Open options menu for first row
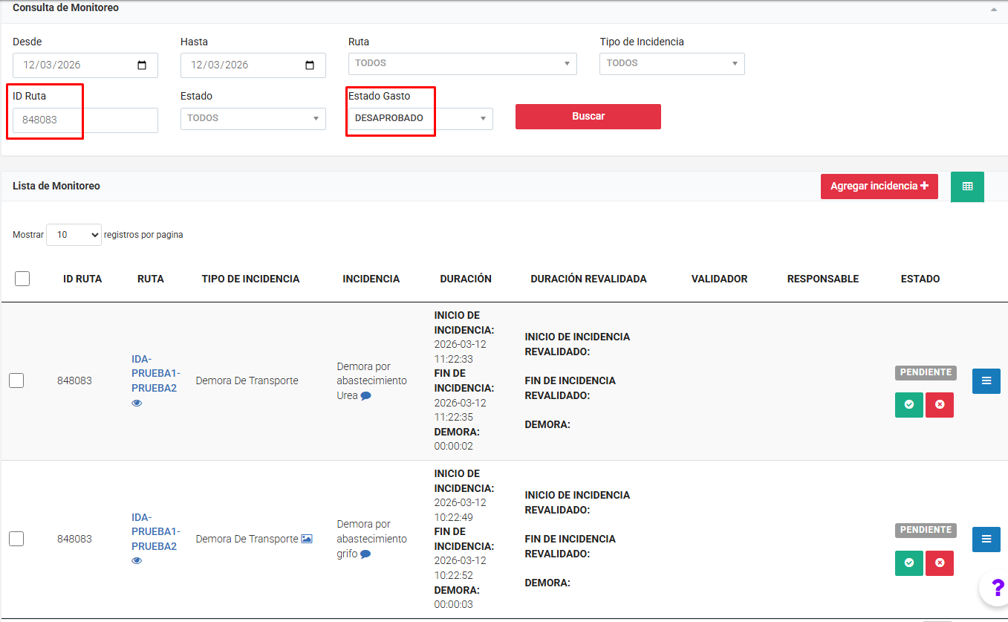Image resolution: width=1008 pixels, height=622 pixels. (x=986, y=381)
